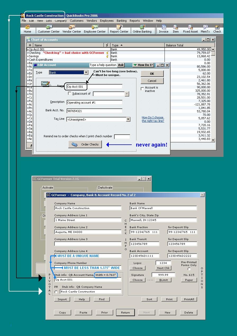Image resolution: width=237 pixels, height=336 pixels.
Task: Click the Next Chk button
Action: [x=163, y=268]
